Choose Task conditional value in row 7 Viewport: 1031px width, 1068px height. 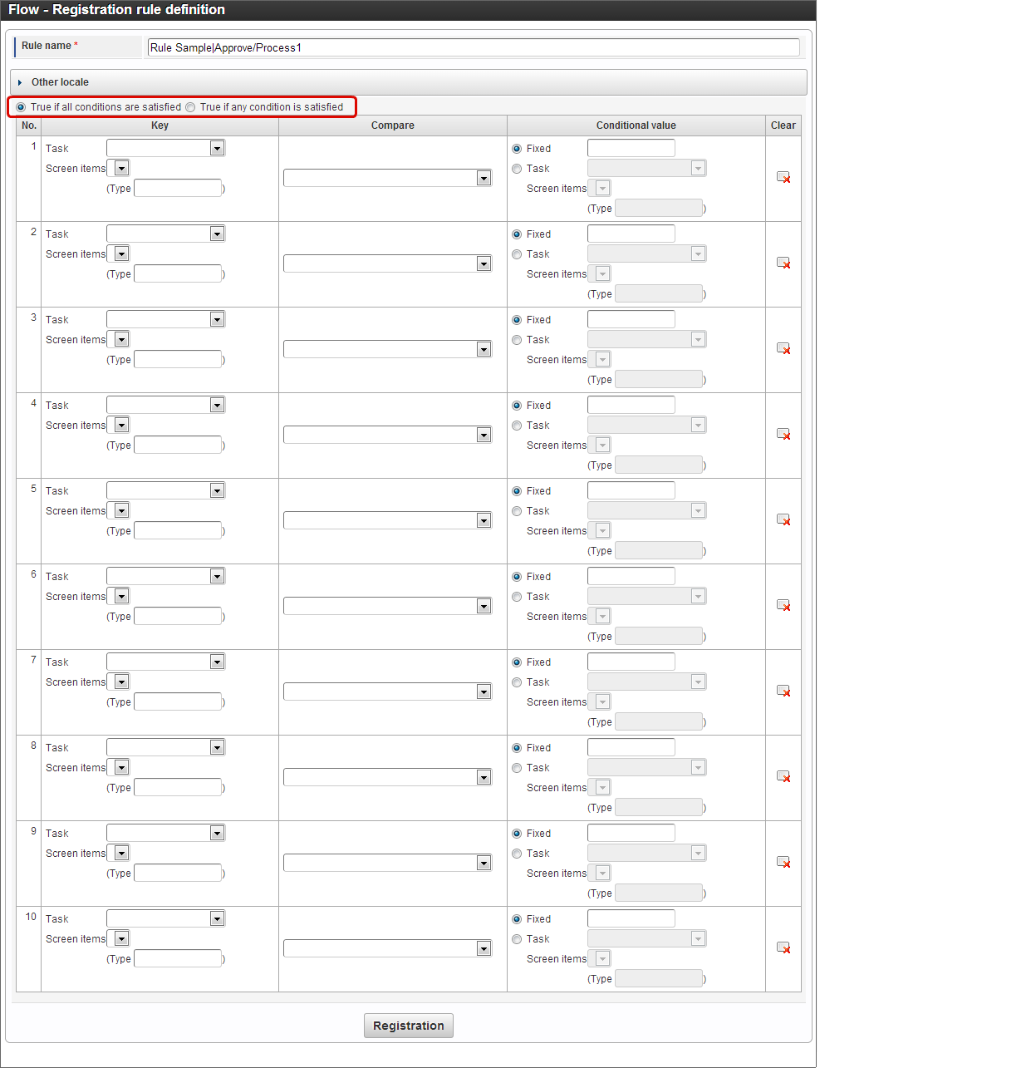click(517, 682)
